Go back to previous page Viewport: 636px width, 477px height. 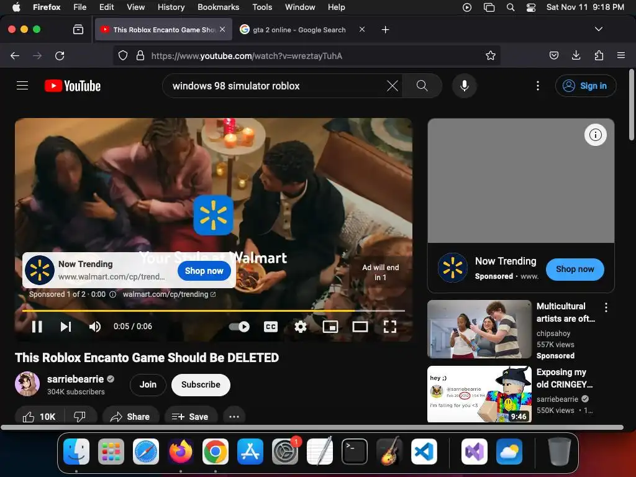pyautogui.click(x=15, y=55)
